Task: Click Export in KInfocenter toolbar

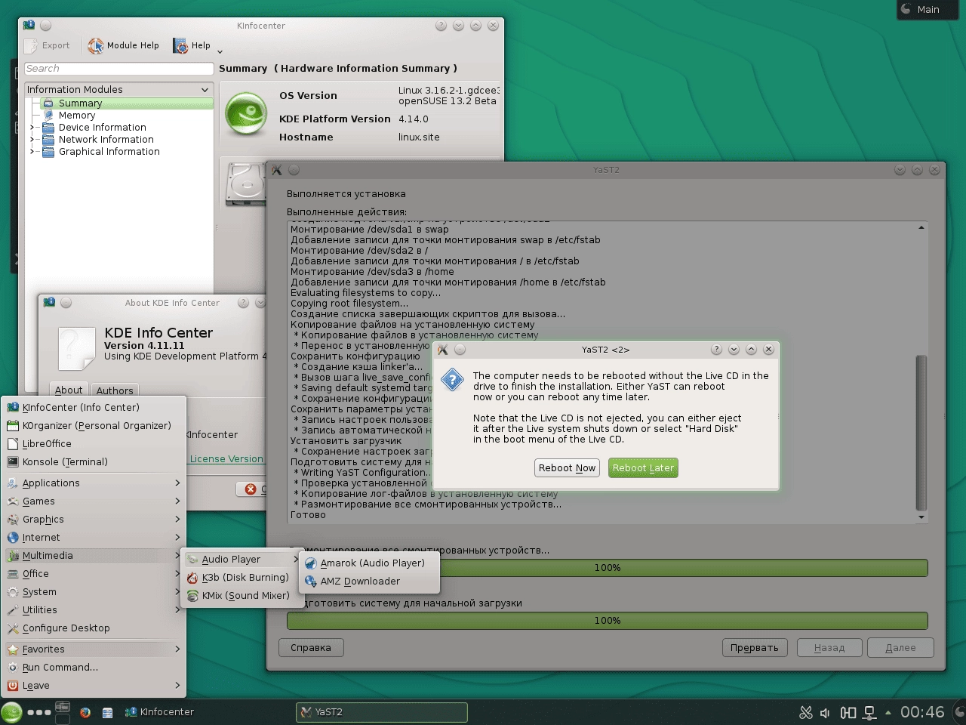Action: tap(48, 46)
